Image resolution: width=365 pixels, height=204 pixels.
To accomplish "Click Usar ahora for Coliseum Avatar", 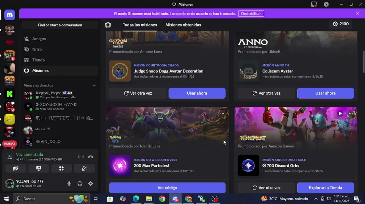I will click(325, 93).
